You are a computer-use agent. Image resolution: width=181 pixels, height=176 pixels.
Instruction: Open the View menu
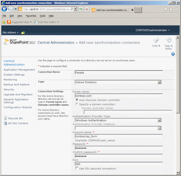(x=20, y=16)
